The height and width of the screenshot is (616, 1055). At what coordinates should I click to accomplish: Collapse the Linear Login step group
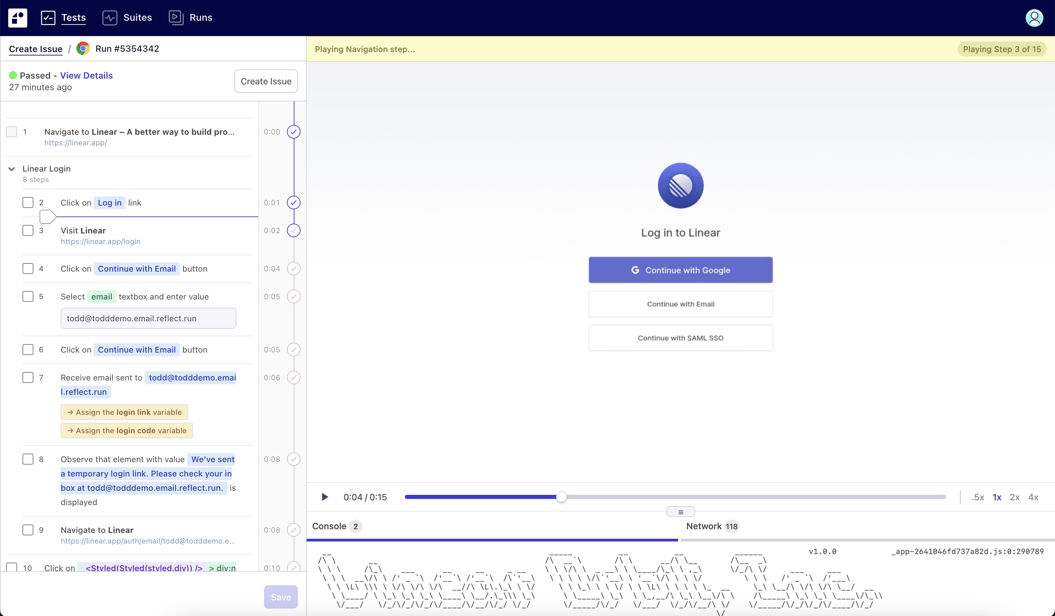12,169
